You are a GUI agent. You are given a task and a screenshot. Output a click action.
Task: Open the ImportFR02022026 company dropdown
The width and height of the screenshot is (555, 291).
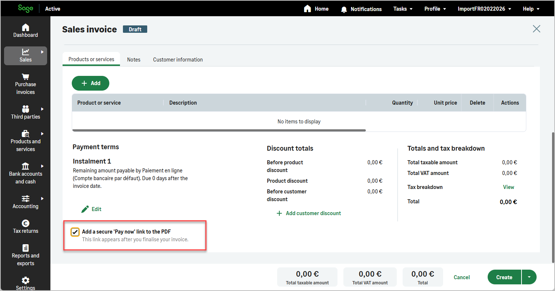tap(484, 9)
